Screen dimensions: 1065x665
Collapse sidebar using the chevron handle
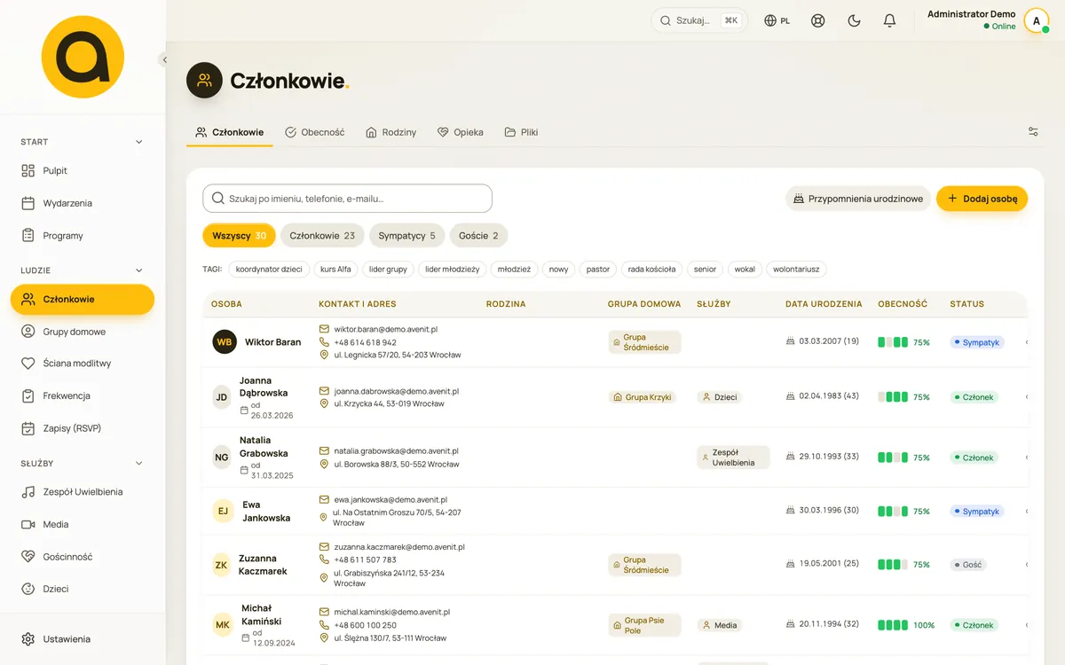click(x=164, y=60)
